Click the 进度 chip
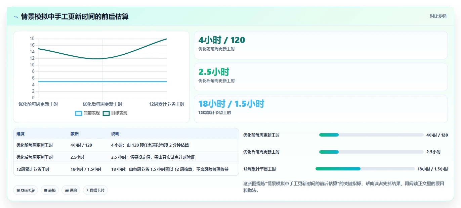Viewport: 461px width, 208px height. coord(71,190)
